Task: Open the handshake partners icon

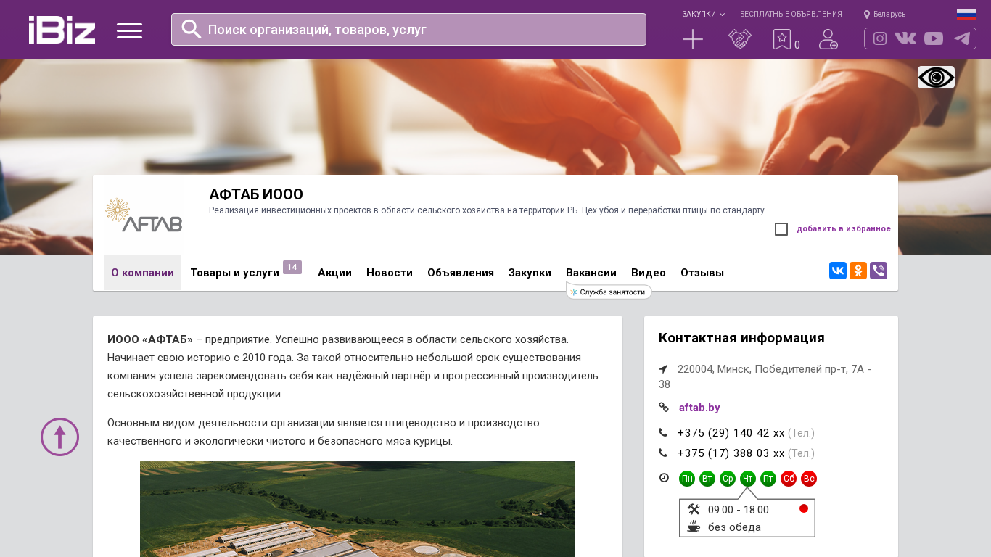Action: (740, 39)
